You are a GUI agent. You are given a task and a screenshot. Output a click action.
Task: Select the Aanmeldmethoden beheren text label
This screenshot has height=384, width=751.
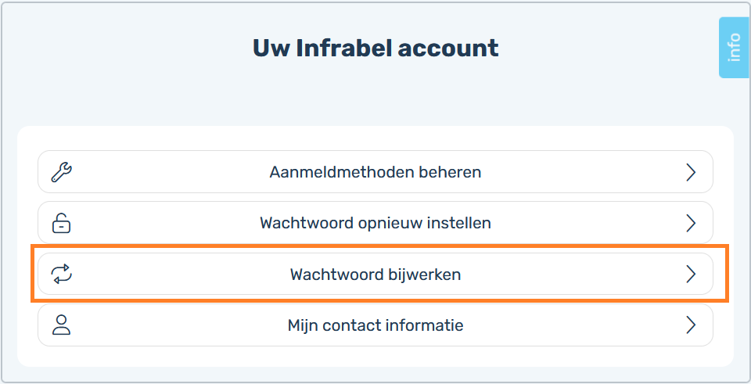[375, 172]
